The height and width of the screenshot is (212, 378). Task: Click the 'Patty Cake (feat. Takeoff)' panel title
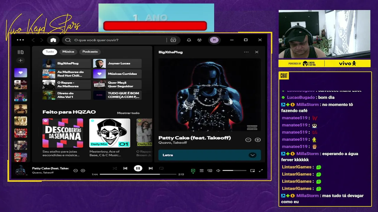(195, 138)
